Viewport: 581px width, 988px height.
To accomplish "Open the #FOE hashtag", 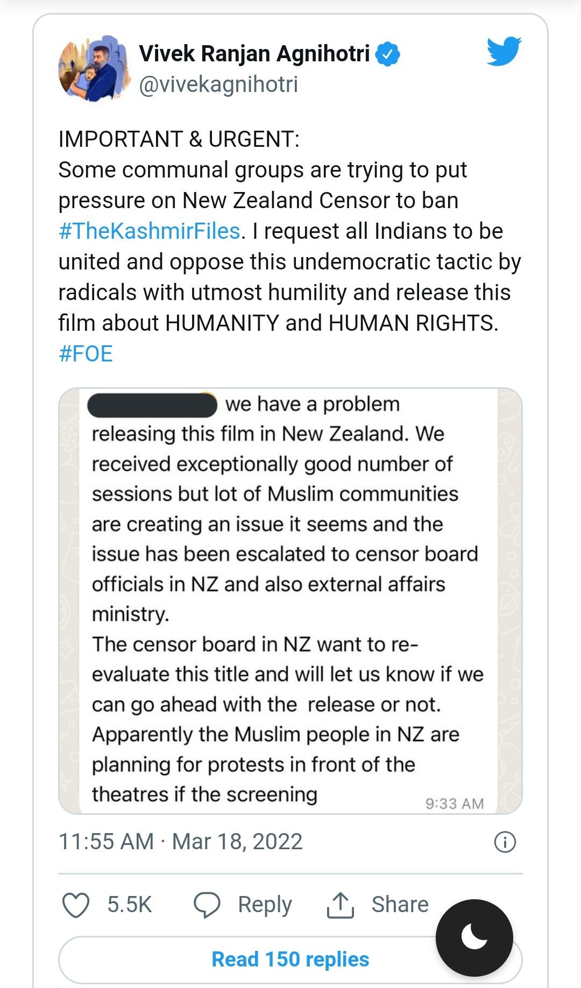I will click(x=86, y=353).
